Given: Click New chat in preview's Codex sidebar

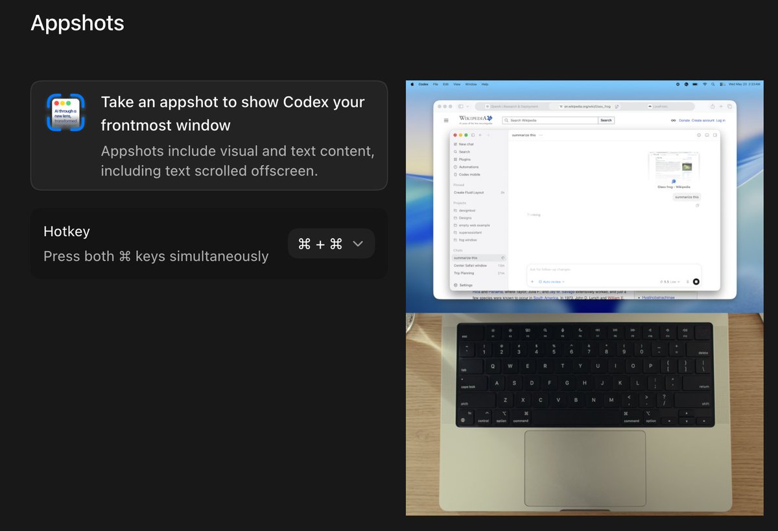Looking at the screenshot, I should point(463,144).
